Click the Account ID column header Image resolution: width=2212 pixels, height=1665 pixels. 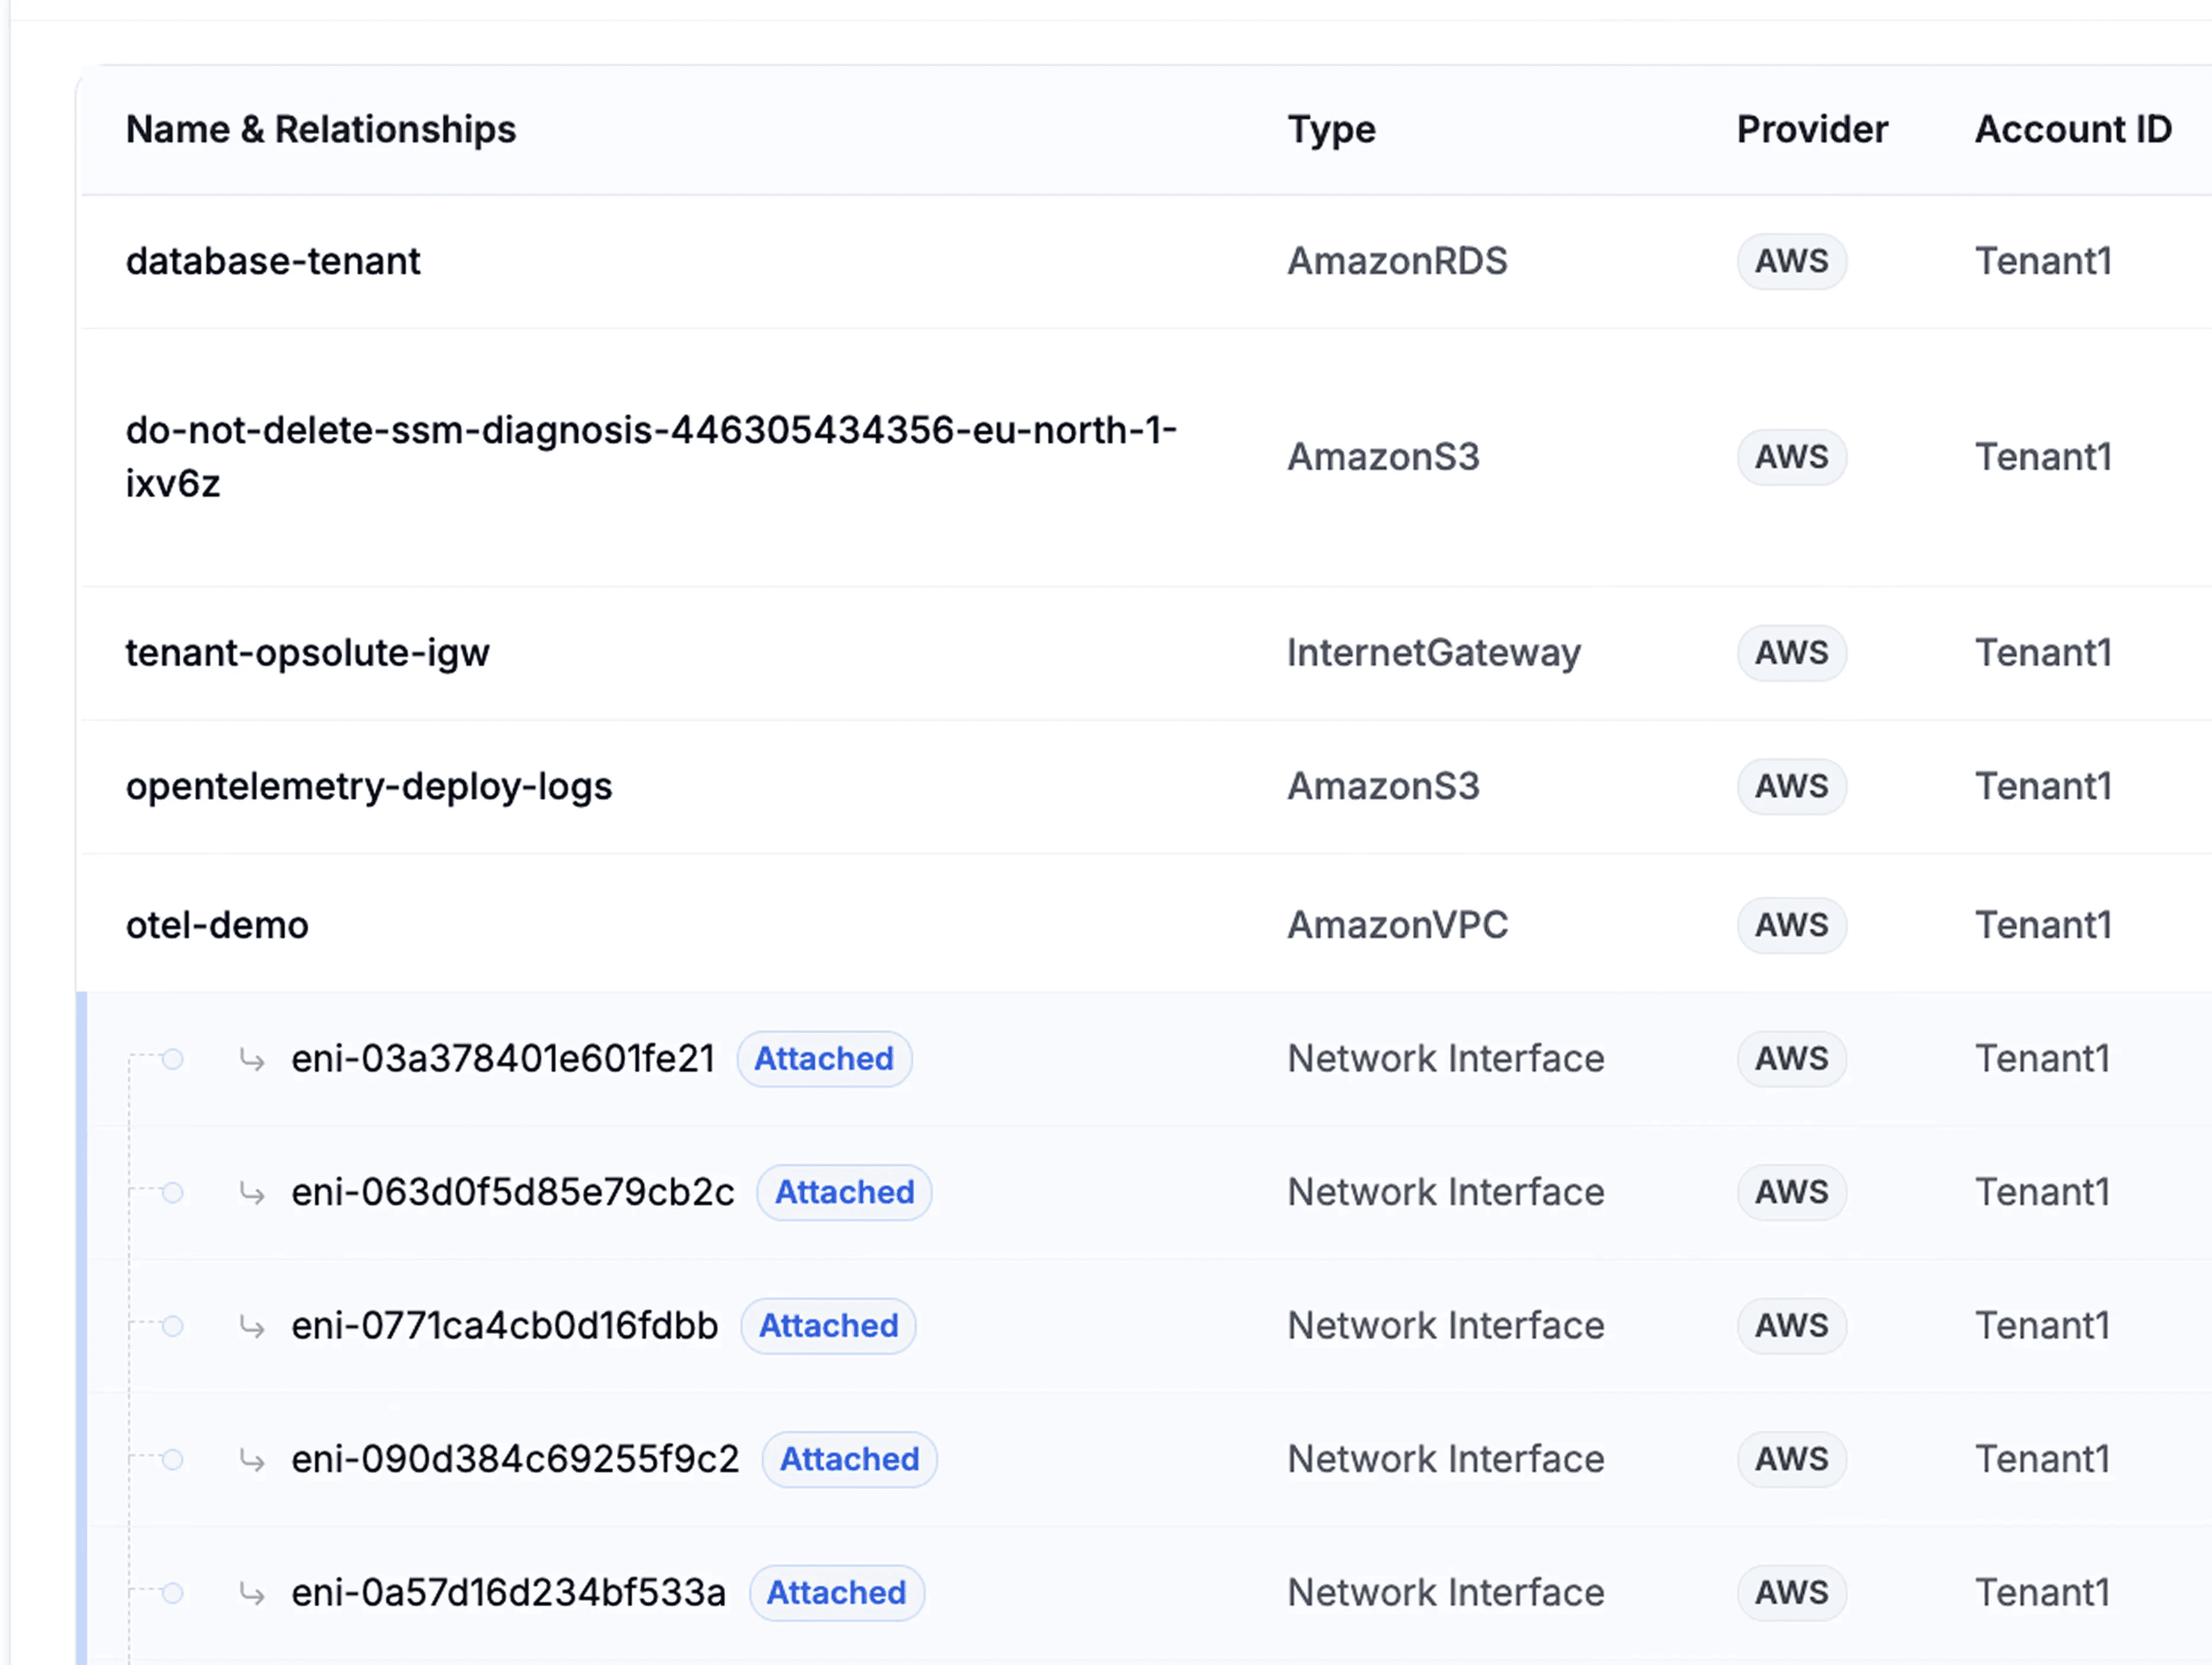[2072, 130]
